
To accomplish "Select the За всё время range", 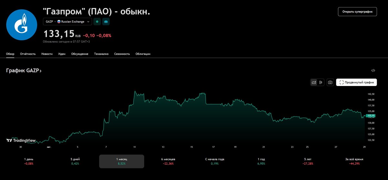I will (354, 161).
